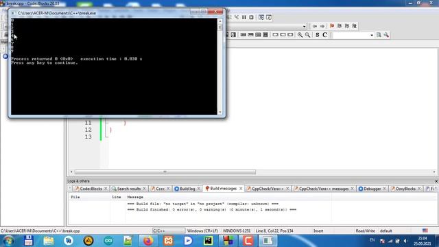
Task: Click the rightmost empty rectangle block icon
Action: click(290, 35)
